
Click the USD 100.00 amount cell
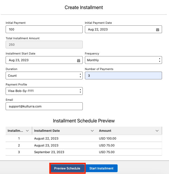108,138
